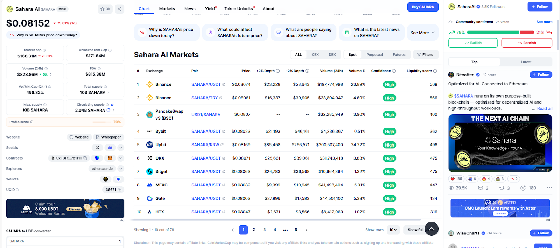Image resolution: width=560 pixels, height=248 pixels.
Task: Click the red bearish 21% sentiment bar
Action: click(x=527, y=33)
